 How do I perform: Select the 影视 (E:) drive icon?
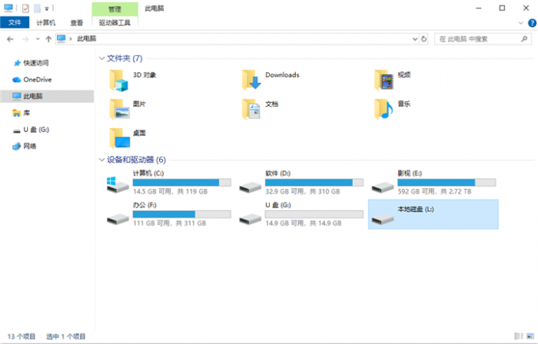pos(383,187)
